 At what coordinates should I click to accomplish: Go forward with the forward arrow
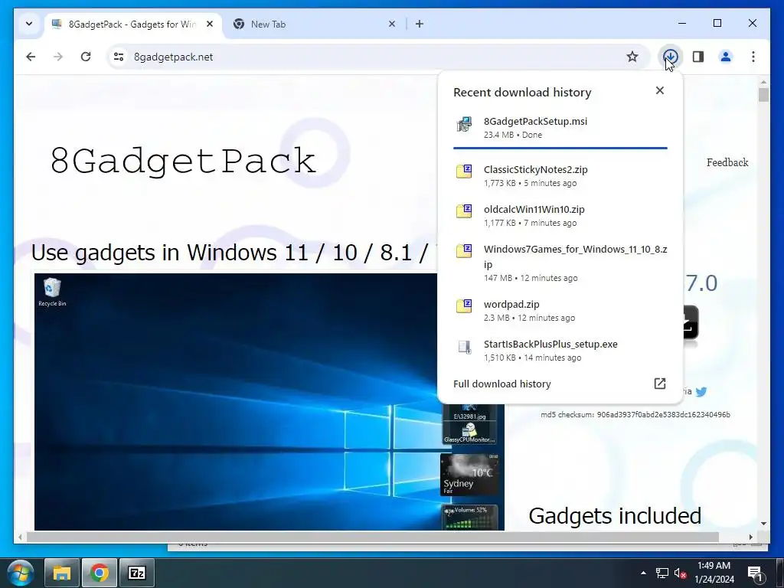[58, 57]
